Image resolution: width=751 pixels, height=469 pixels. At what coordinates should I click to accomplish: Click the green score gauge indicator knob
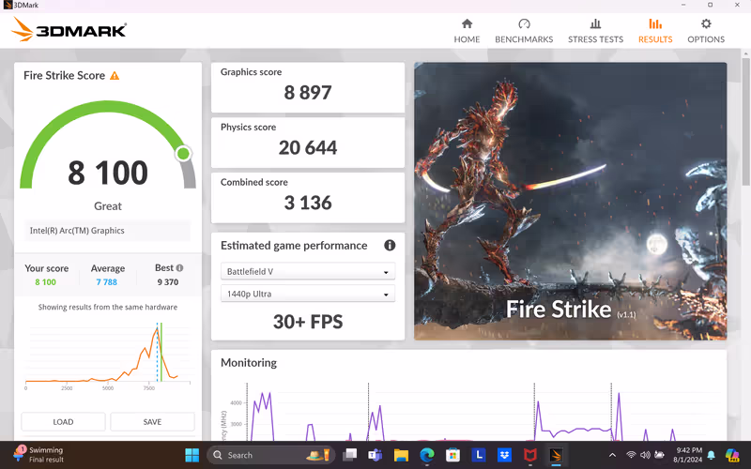pyautogui.click(x=183, y=153)
